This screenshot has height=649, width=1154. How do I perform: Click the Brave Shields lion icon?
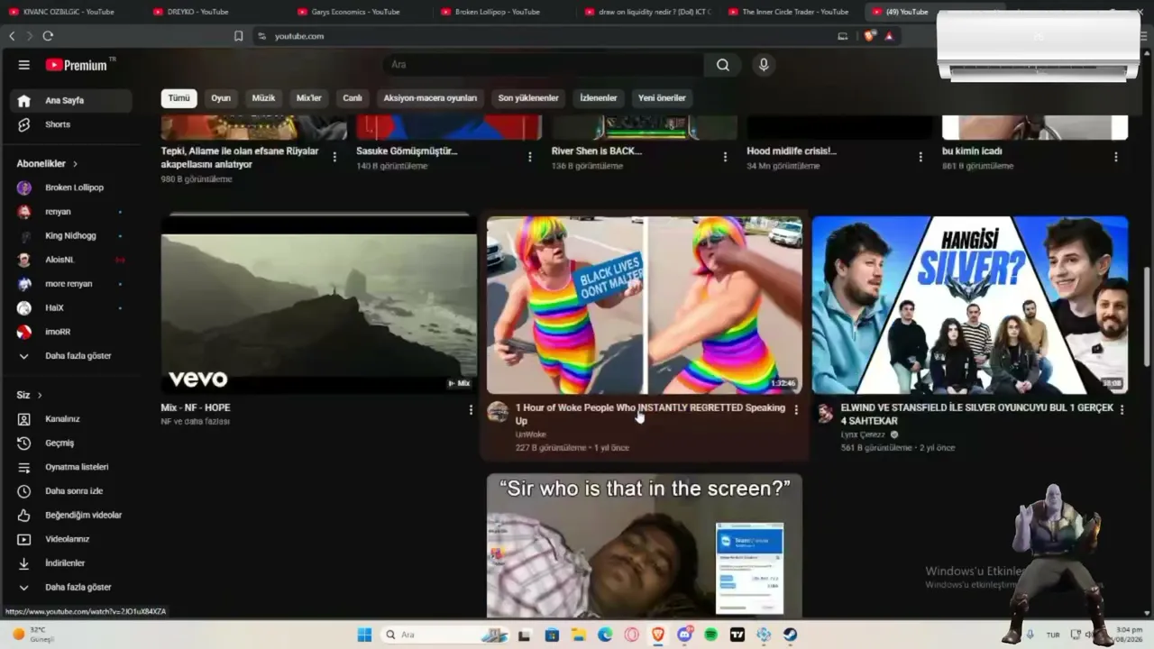(869, 36)
